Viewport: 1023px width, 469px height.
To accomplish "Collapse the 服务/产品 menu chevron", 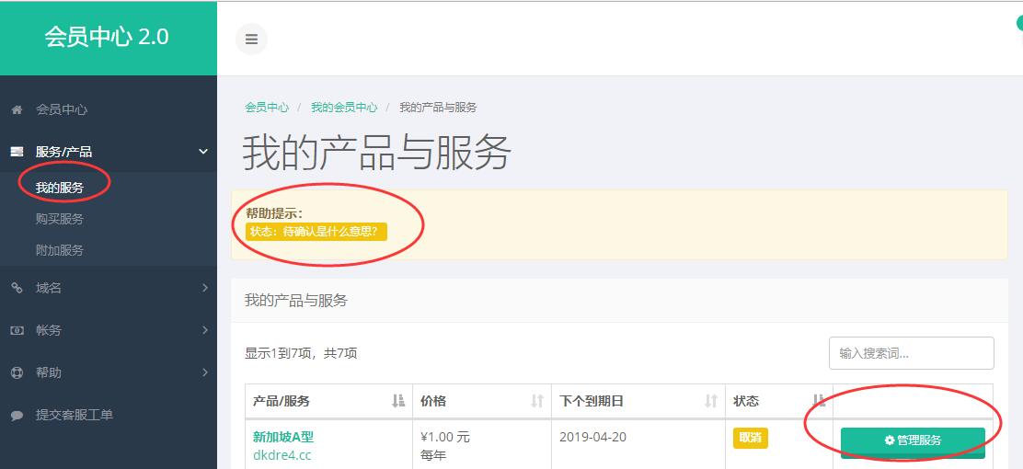I will tap(203, 152).
